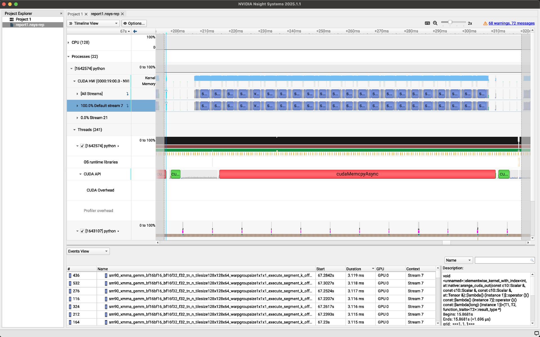Click the zoom out magnifier icon
Screen dimensions: 540x337
point(435,23)
